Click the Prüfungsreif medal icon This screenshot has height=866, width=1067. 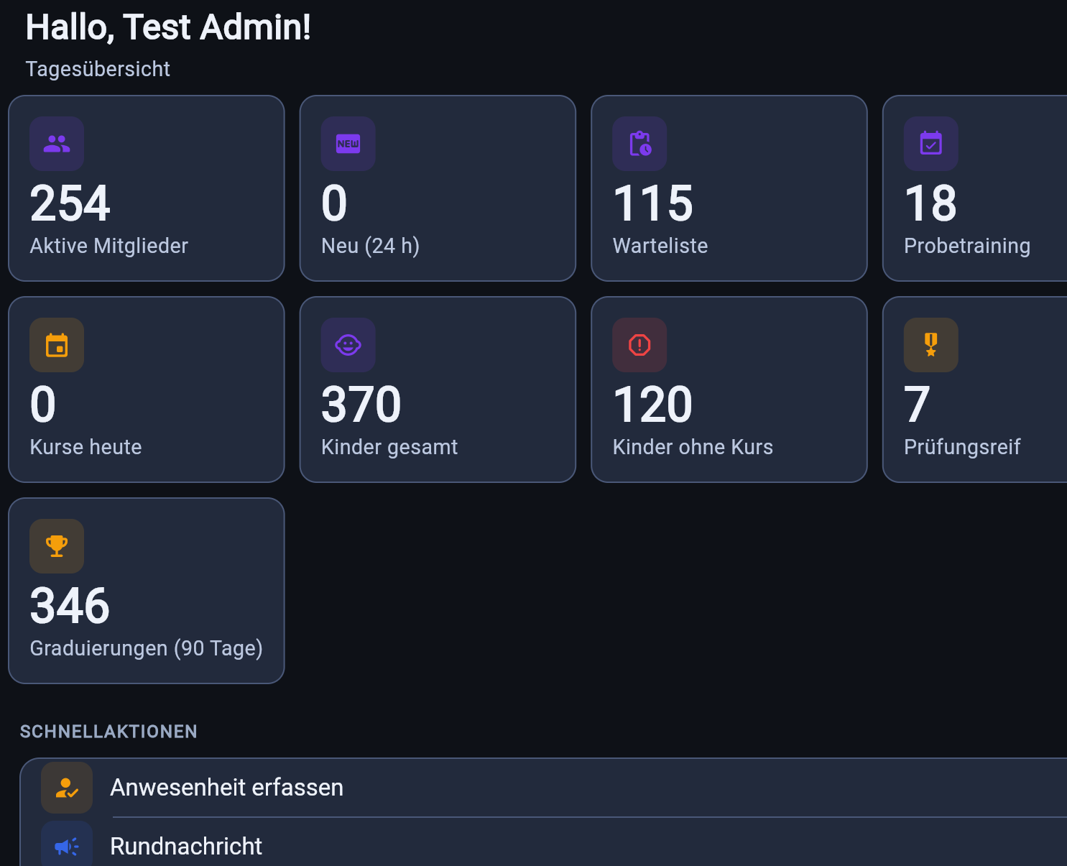coord(931,345)
